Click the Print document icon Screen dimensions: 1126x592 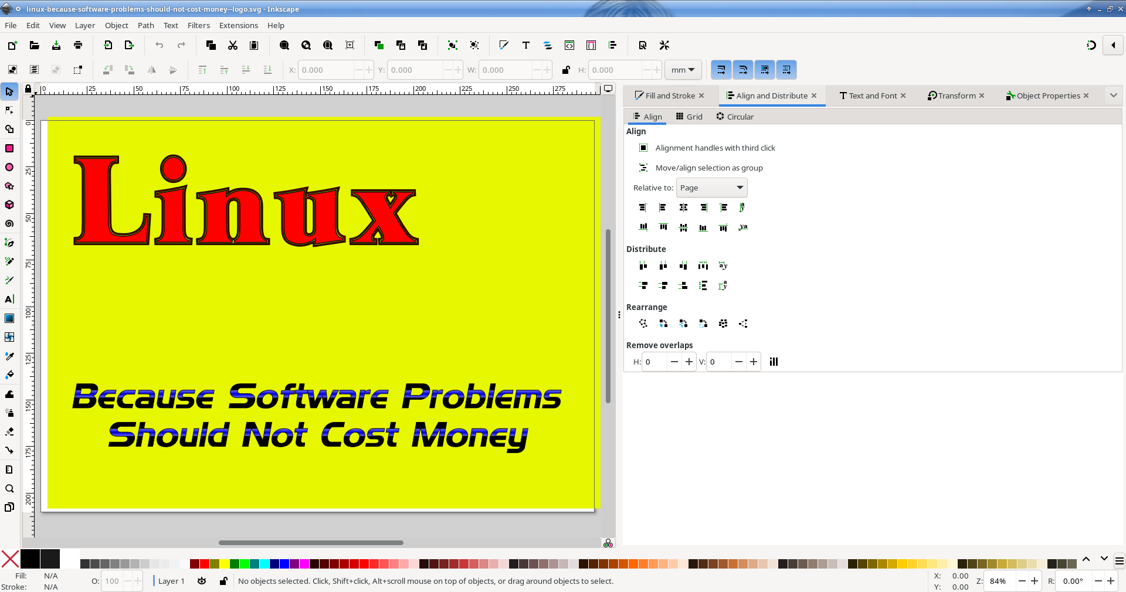coord(78,45)
